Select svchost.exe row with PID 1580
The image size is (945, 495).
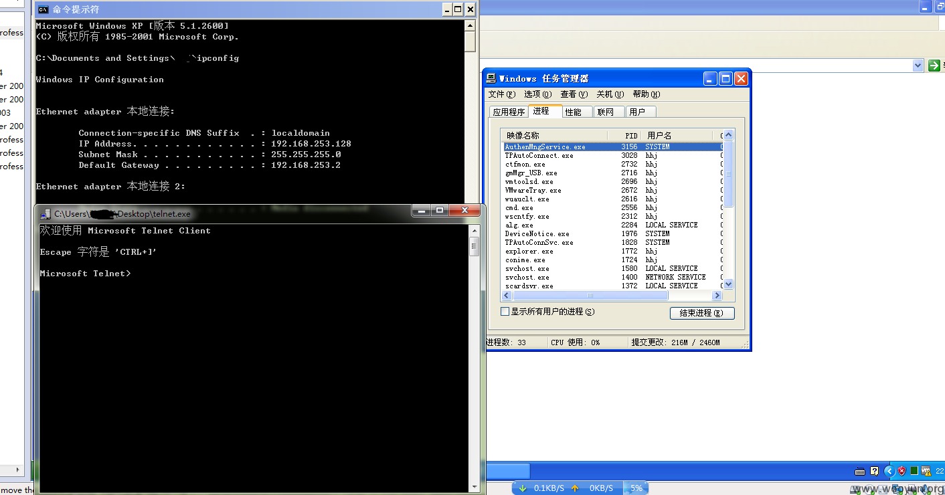coord(612,268)
